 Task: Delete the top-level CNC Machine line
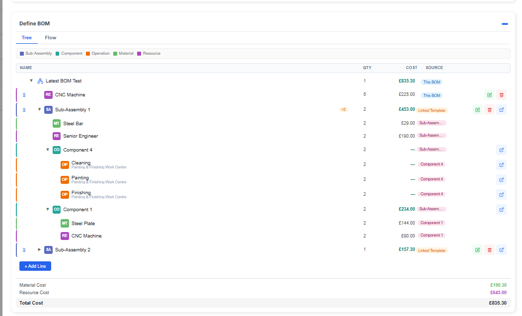coord(501,95)
